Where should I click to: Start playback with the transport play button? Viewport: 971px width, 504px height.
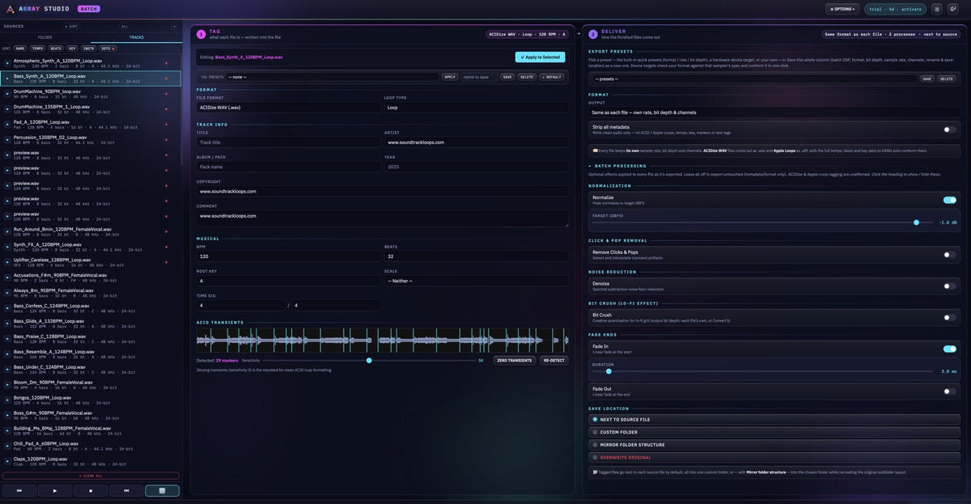tap(55, 490)
